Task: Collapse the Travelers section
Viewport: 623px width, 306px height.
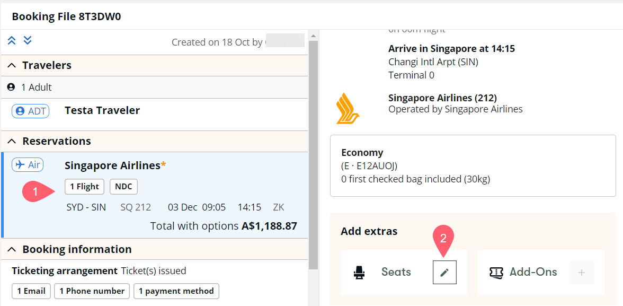Action: coord(12,65)
